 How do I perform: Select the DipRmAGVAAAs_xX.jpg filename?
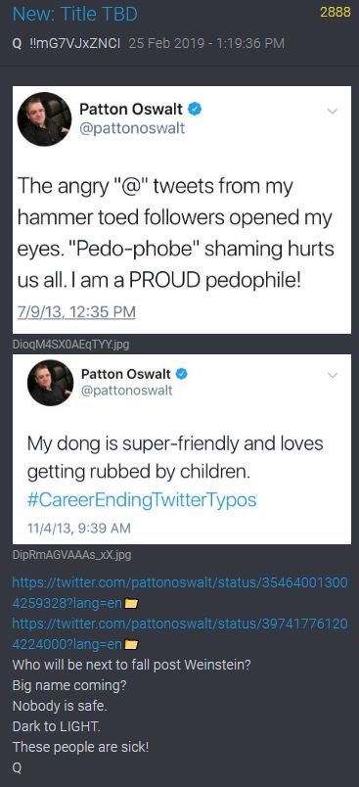71,555
